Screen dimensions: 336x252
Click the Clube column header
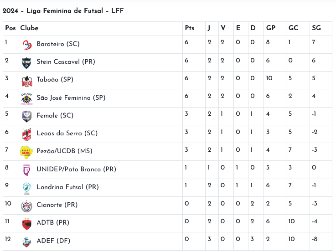[29, 28]
